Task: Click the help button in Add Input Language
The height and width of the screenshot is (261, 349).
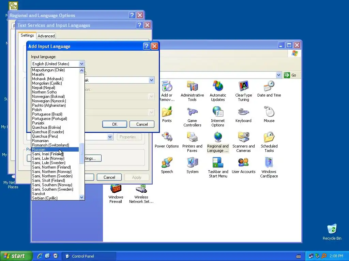Action: click(x=147, y=46)
